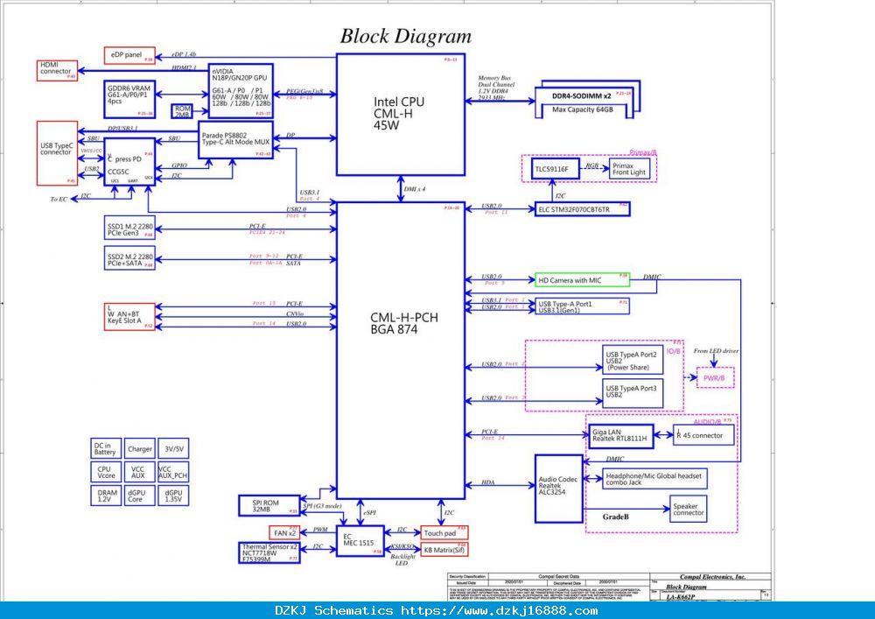Screen dimensions: 875x619
Task: Select the Audio Codec Realtek ALC3254 block
Action: click(x=558, y=489)
